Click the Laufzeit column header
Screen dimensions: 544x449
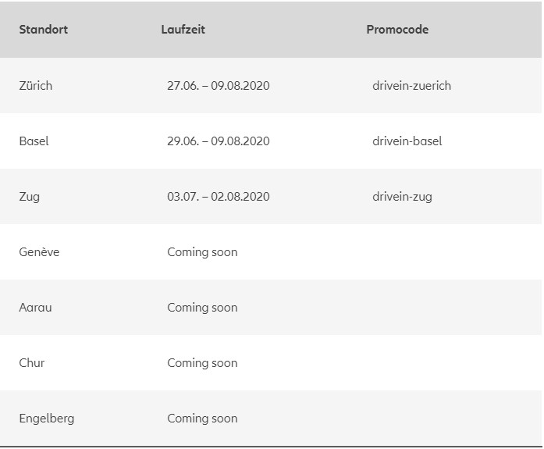coord(183,30)
